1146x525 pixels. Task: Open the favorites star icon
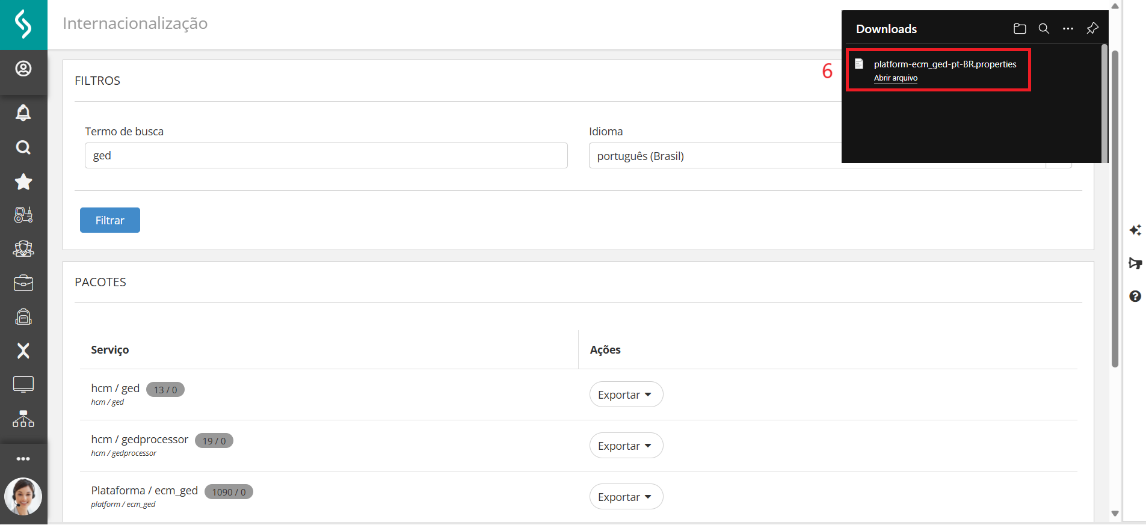(23, 182)
